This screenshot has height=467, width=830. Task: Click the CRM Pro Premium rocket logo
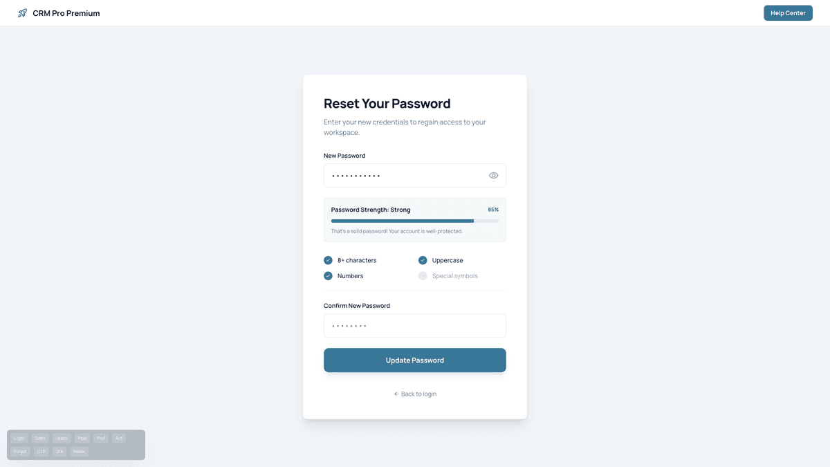tap(21, 12)
